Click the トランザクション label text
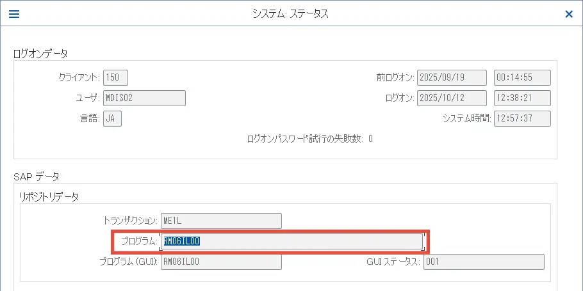 130,221
